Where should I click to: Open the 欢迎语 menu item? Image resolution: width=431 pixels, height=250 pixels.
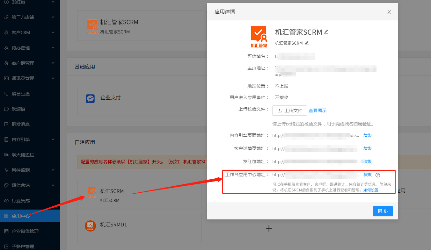[30, 109]
